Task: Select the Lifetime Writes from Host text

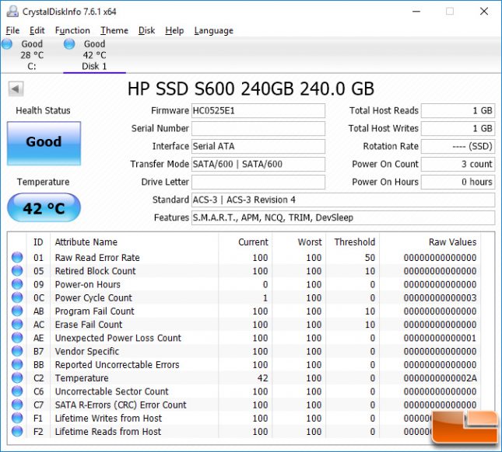Action: 108,418
